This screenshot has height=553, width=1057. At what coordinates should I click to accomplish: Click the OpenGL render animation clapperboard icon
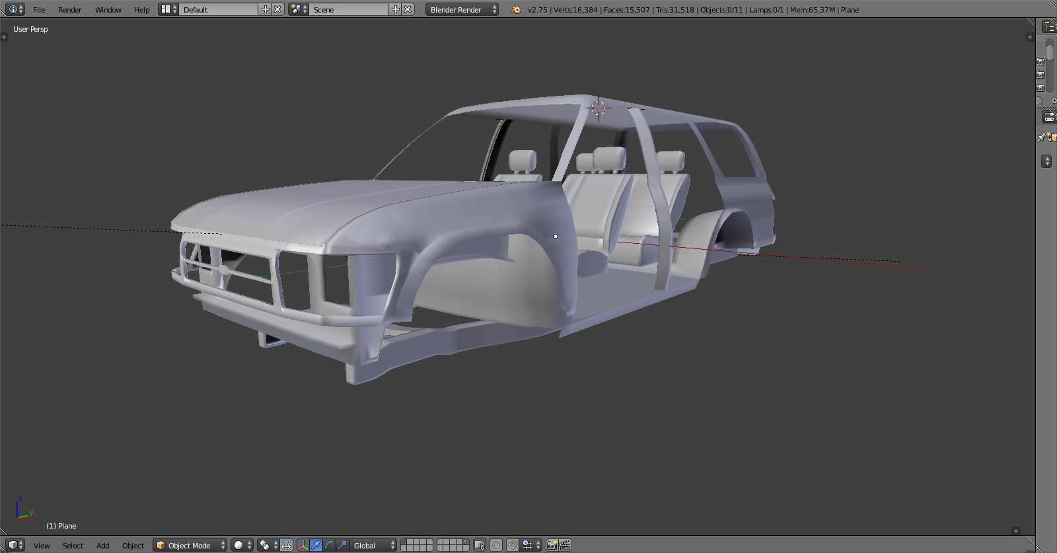(565, 545)
